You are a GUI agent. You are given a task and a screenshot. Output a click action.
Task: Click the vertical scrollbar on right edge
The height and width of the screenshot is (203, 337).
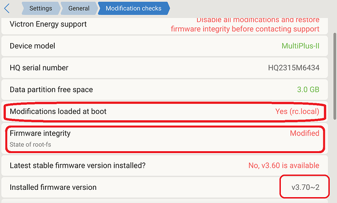[x=334, y=73]
